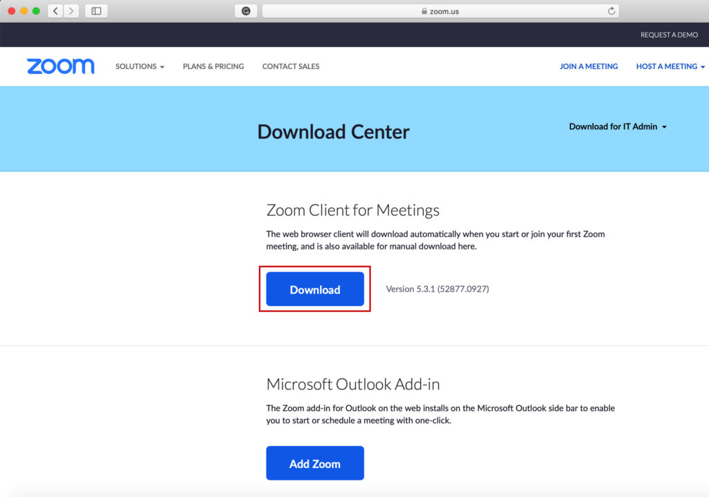This screenshot has height=497, width=709.
Task: Click the Safari back arrow button
Action: pyautogui.click(x=55, y=11)
